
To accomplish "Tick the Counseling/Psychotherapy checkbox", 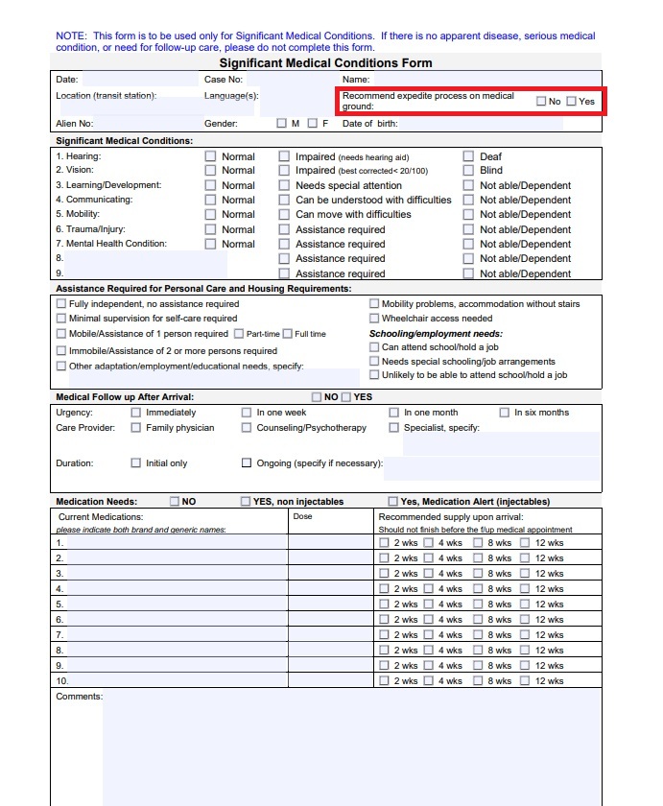I will click(247, 428).
